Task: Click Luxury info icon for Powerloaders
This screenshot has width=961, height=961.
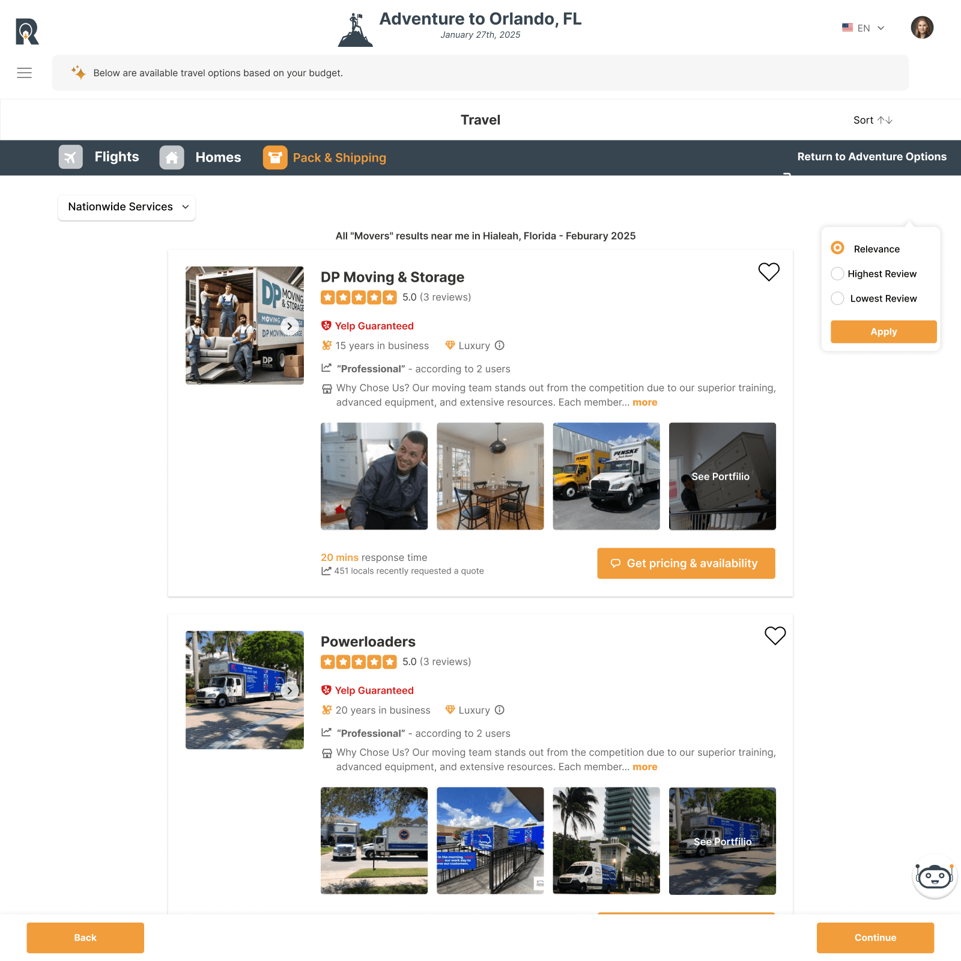Action: 500,710
